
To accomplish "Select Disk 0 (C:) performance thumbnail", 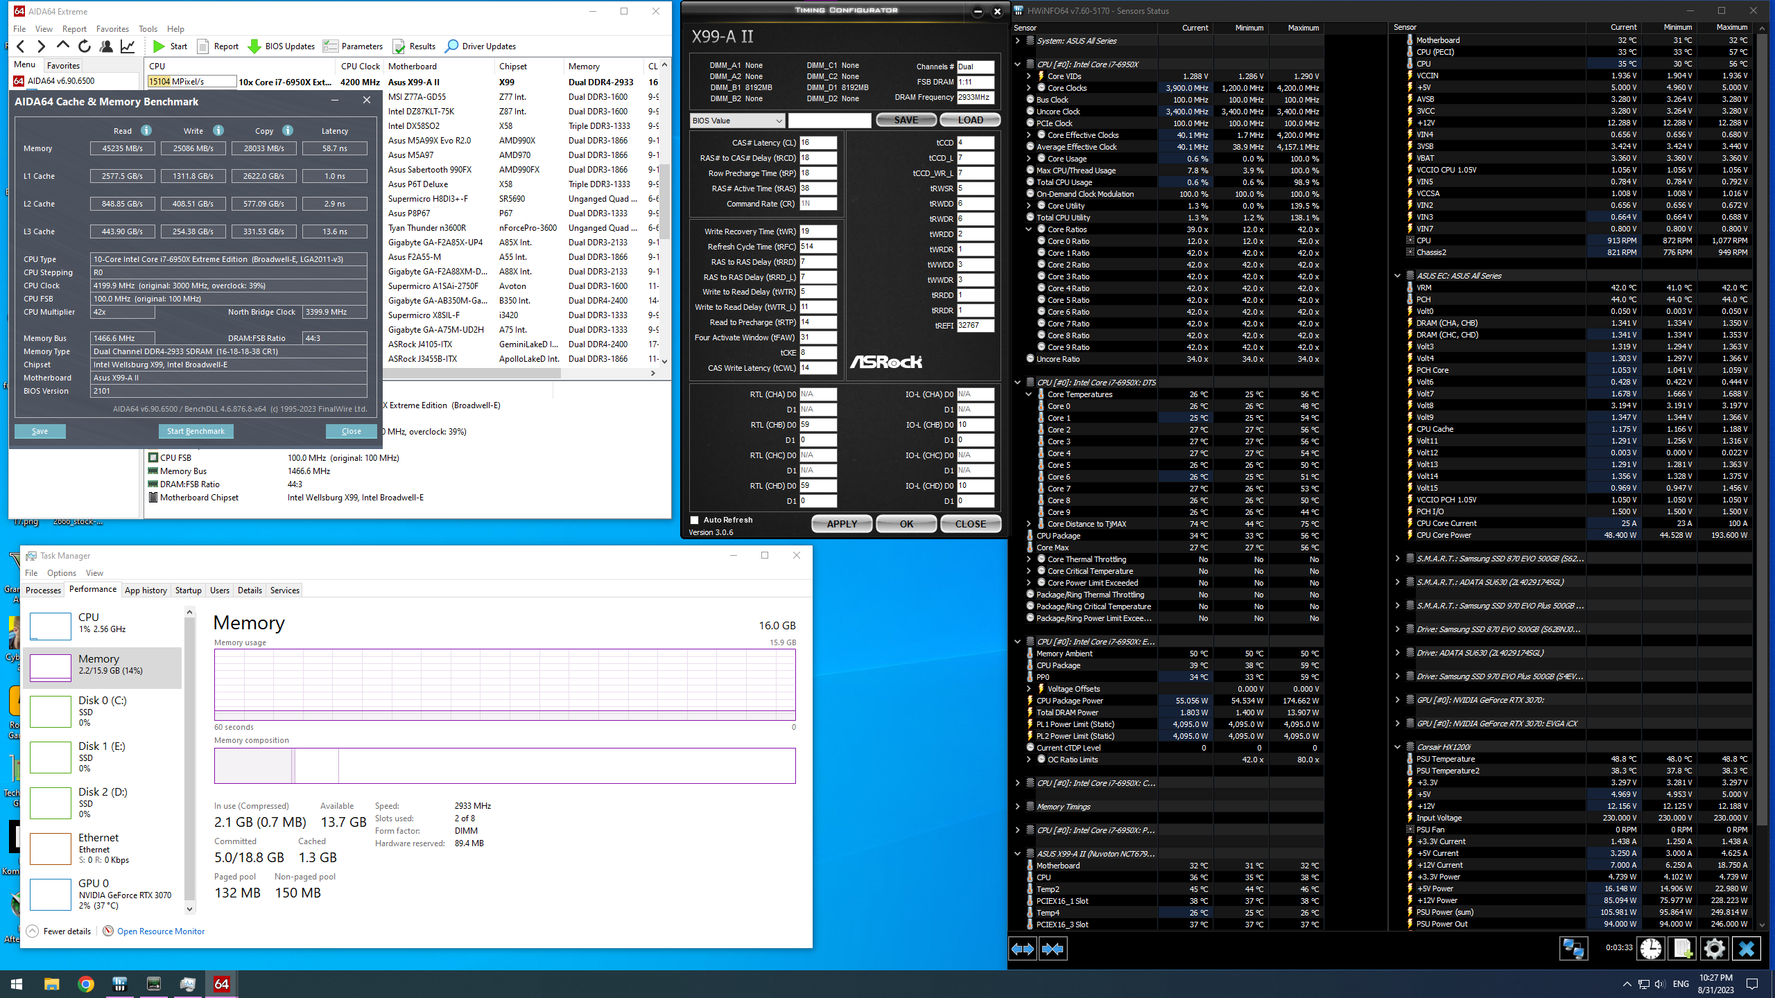I will [50, 711].
